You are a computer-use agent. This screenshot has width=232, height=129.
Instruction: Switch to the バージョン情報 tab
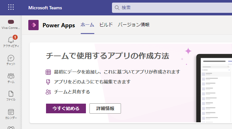coord(134,25)
